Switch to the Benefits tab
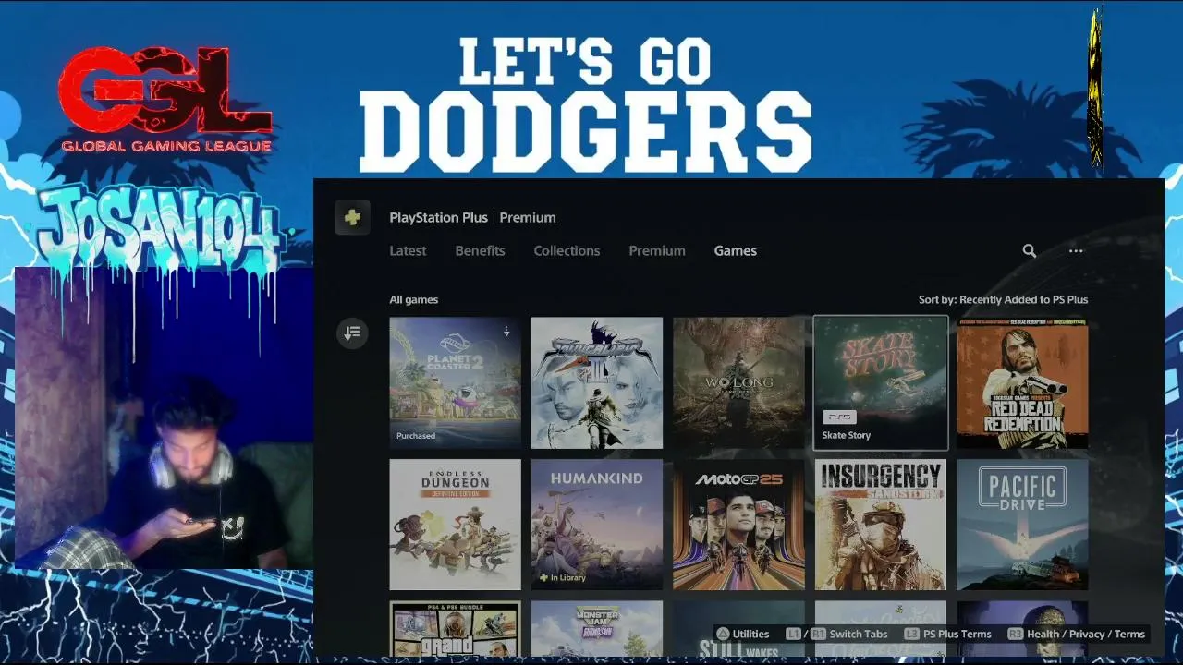Viewport: 1183px width, 665px height. (480, 251)
